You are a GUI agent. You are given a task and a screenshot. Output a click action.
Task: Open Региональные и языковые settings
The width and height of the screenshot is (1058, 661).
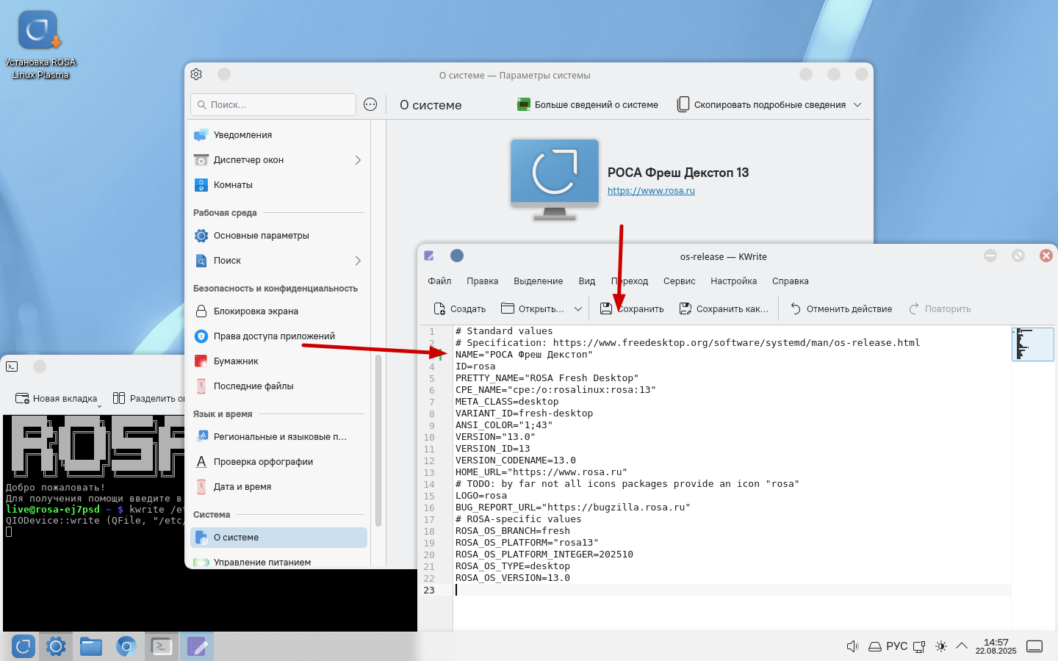[278, 437]
